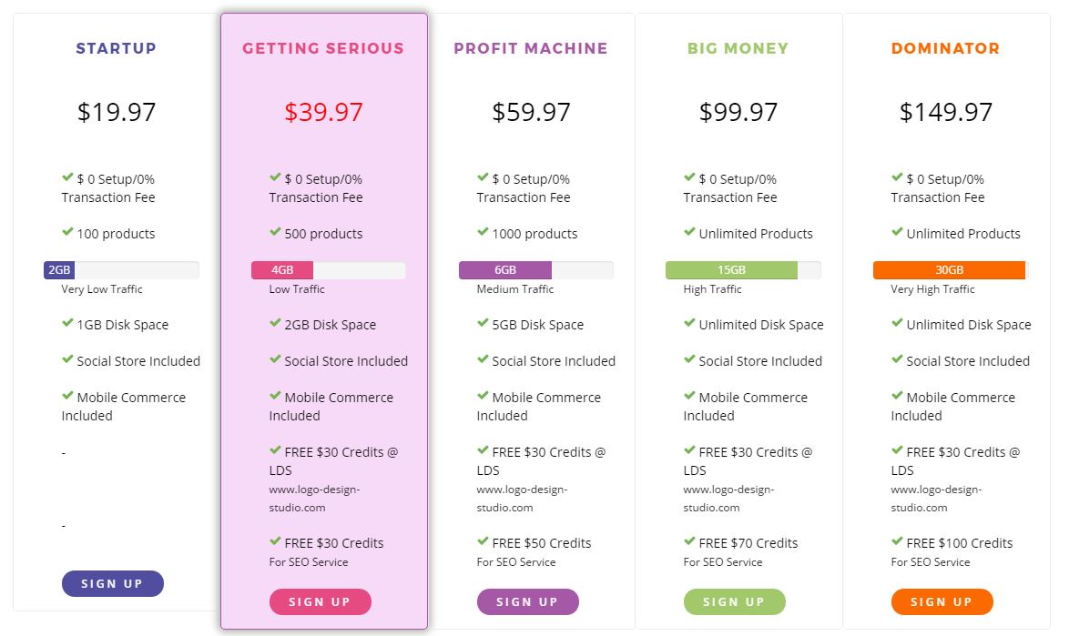Click the GETTING SERIOUS title

pyautogui.click(x=323, y=48)
